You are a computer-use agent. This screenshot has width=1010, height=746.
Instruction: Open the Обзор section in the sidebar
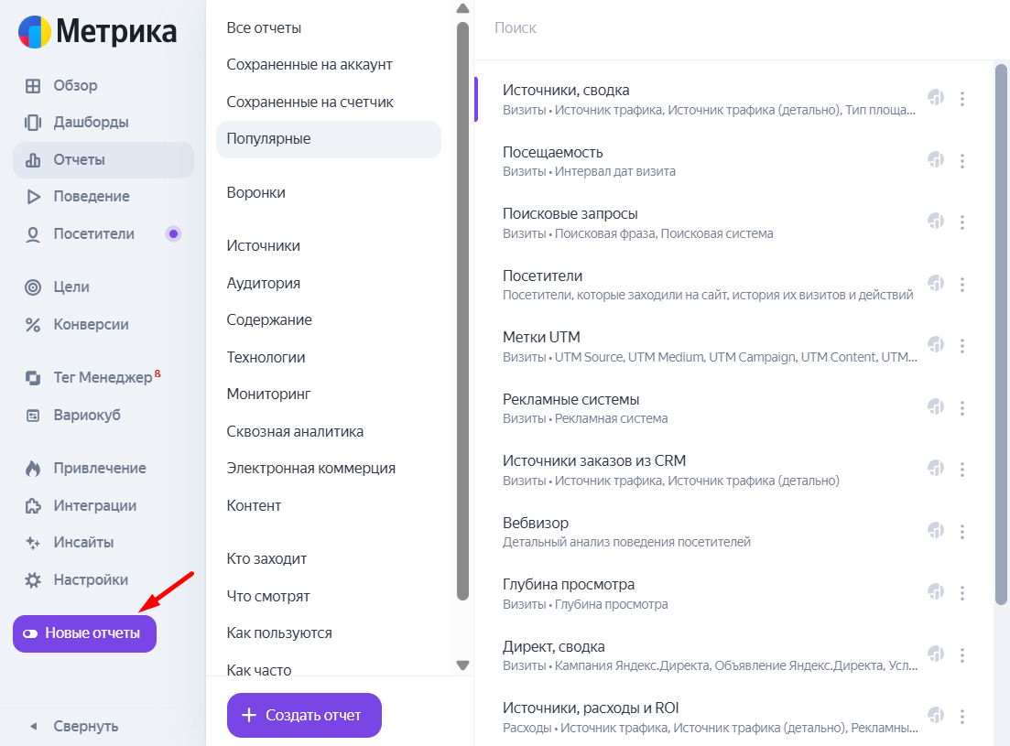73,85
